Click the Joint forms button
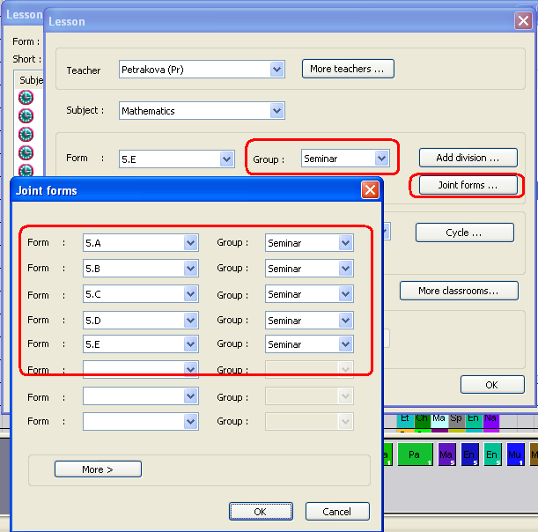Image resolution: width=538 pixels, height=532 pixels. tap(467, 186)
